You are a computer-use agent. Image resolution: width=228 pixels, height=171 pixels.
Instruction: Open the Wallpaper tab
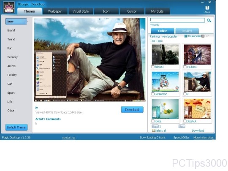[x=55, y=11]
